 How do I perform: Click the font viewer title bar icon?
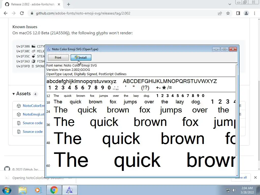(x=49, y=49)
